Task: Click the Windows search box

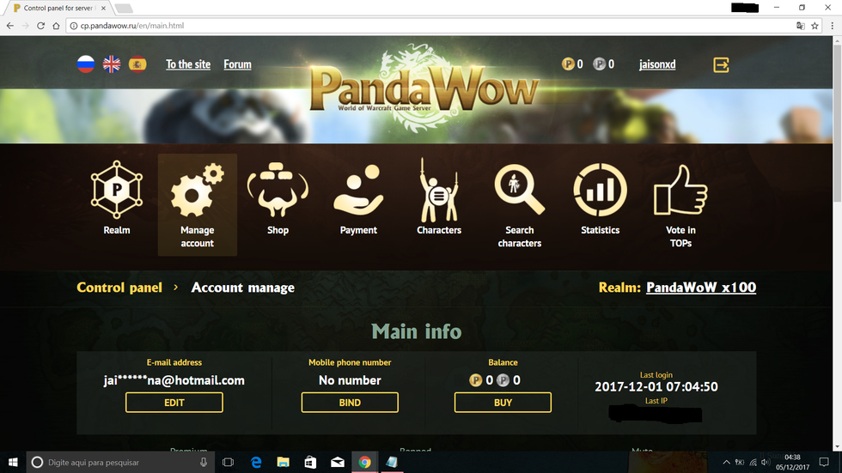Action: tap(120, 462)
